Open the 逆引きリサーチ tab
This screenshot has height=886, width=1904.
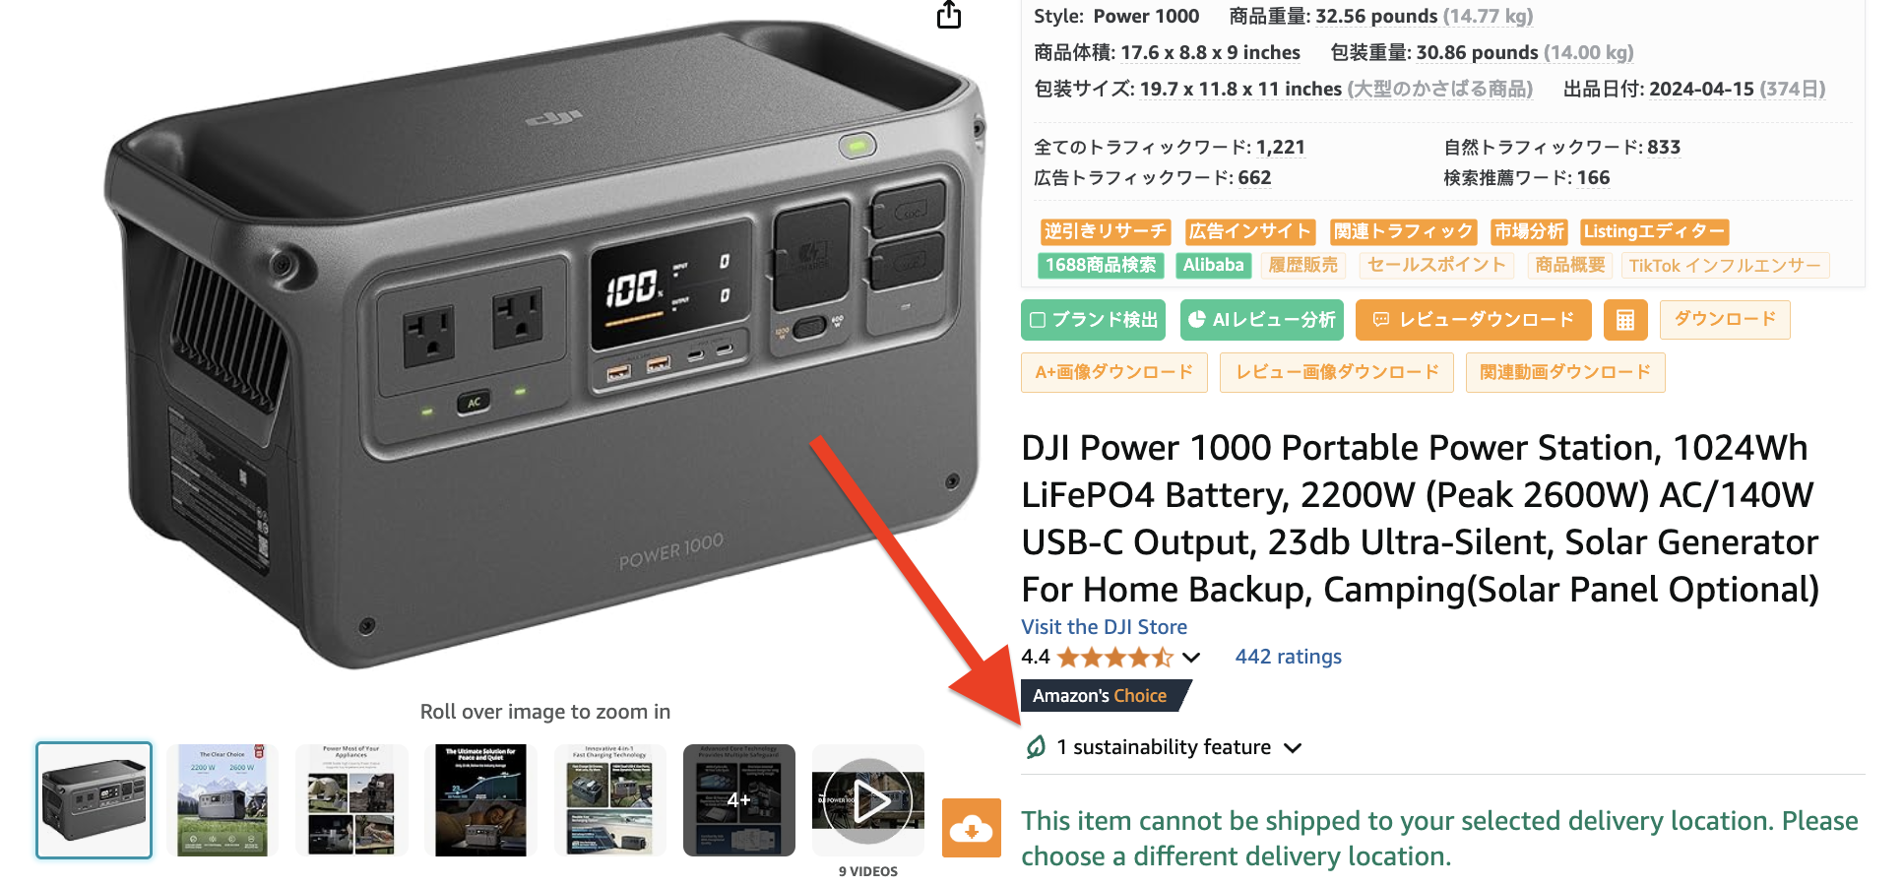1106,231
